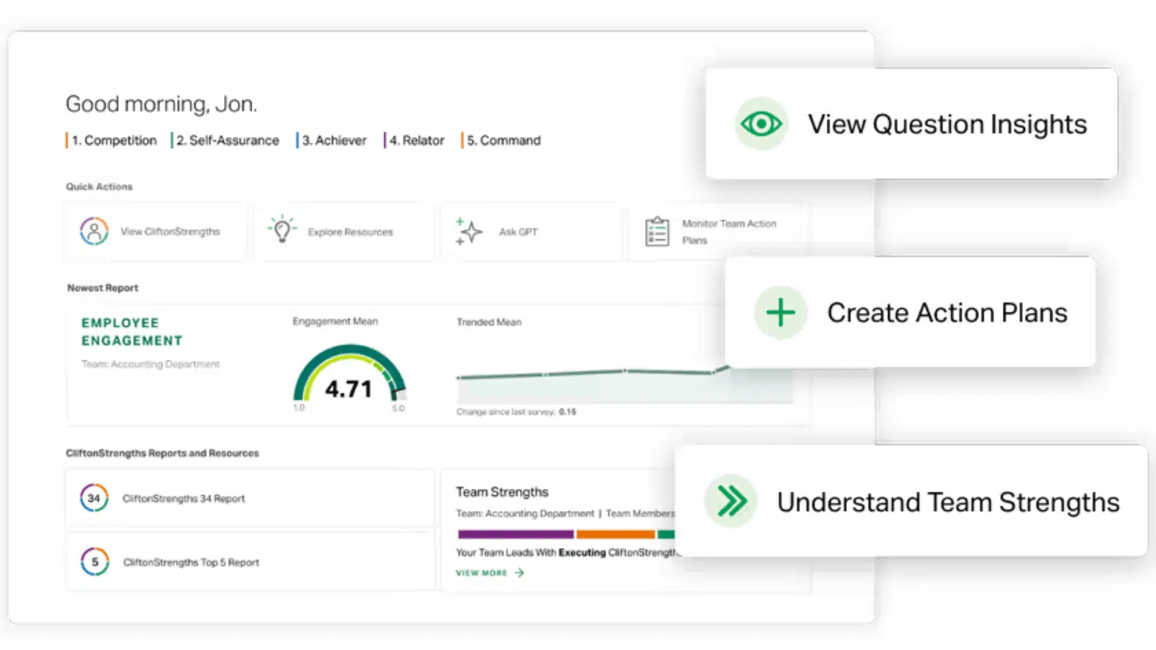Click the EMPLOYEE ENGAGEMENT report title
Image resolution: width=1156 pixels, height=650 pixels.
(x=132, y=332)
